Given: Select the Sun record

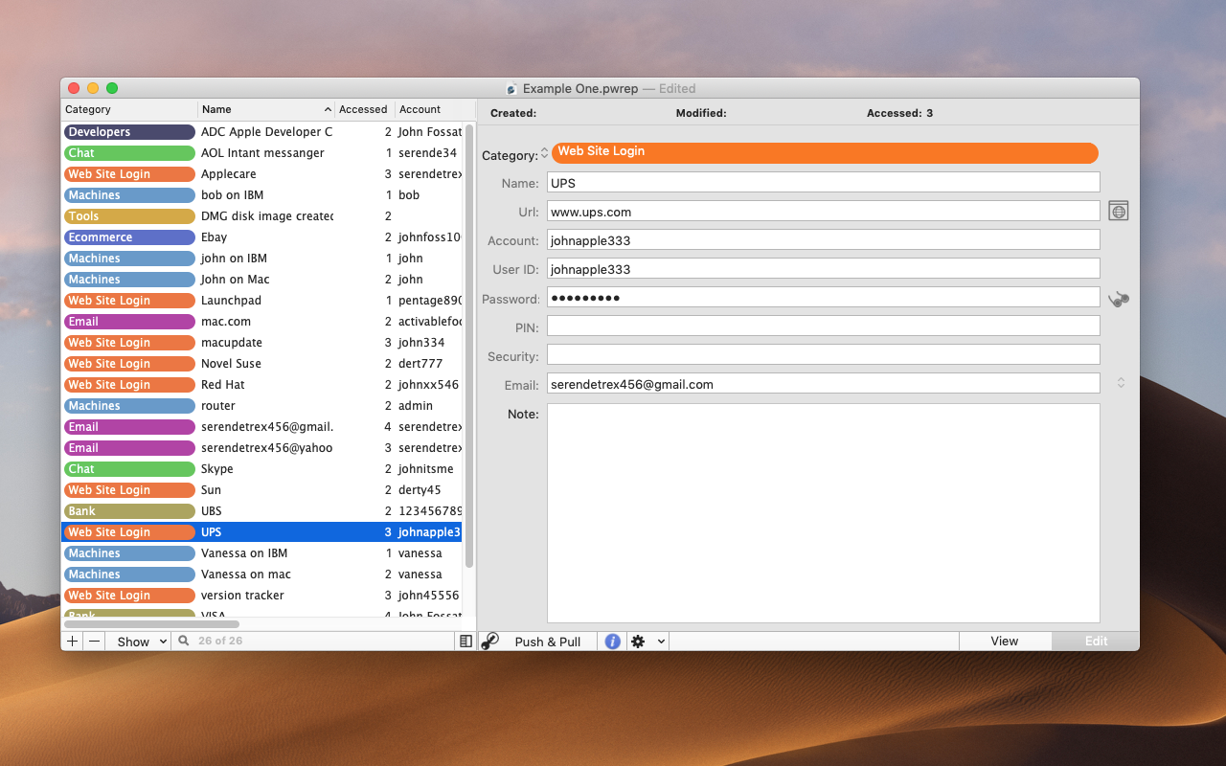Looking at the screenshot, I should 262,490.
